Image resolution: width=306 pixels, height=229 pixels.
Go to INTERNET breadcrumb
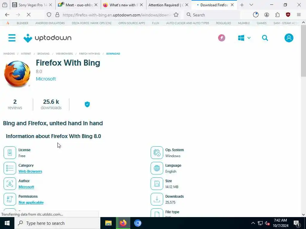pyautogui.click(x=26, y=54)
